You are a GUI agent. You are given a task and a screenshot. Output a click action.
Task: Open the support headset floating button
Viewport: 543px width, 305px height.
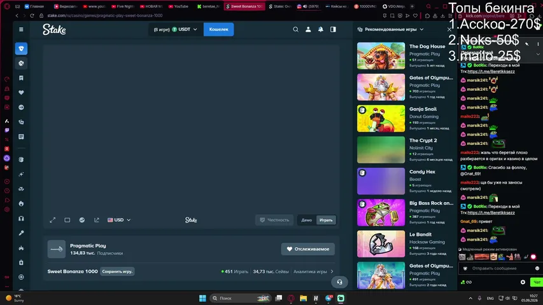click(x=339, y=282)
